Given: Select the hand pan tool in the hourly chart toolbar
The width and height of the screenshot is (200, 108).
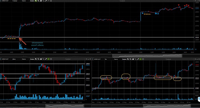Looking at the screenshot, I should pos(133,59).
